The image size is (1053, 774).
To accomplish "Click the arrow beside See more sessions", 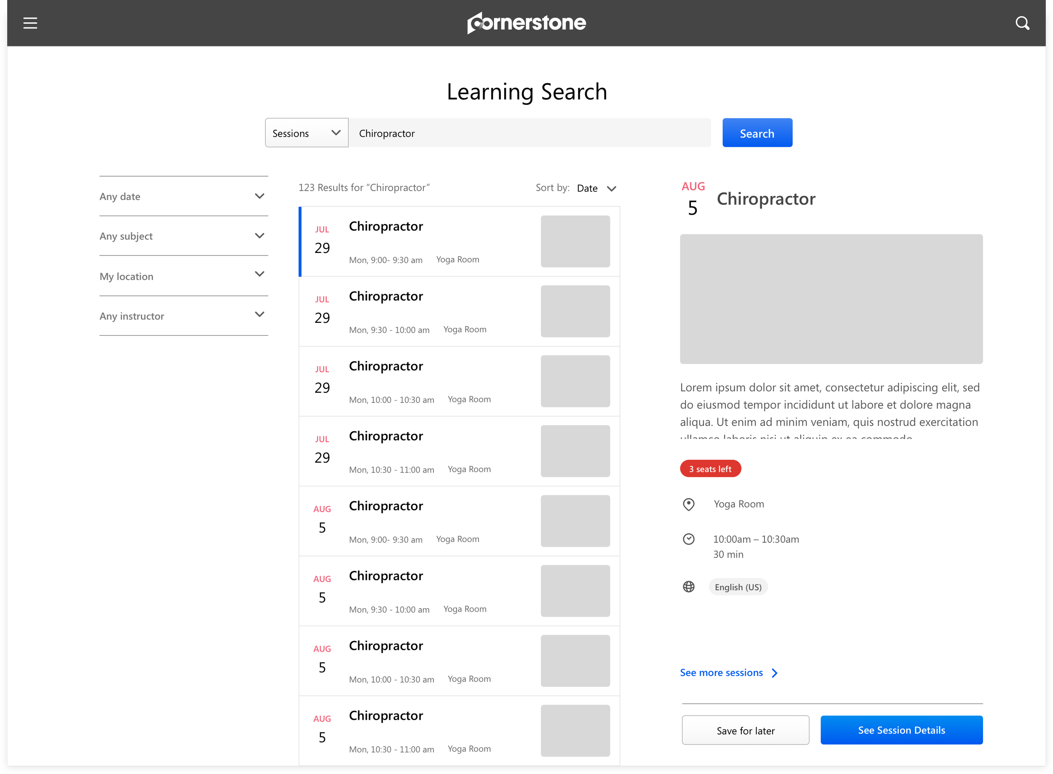I will point(775,673).
